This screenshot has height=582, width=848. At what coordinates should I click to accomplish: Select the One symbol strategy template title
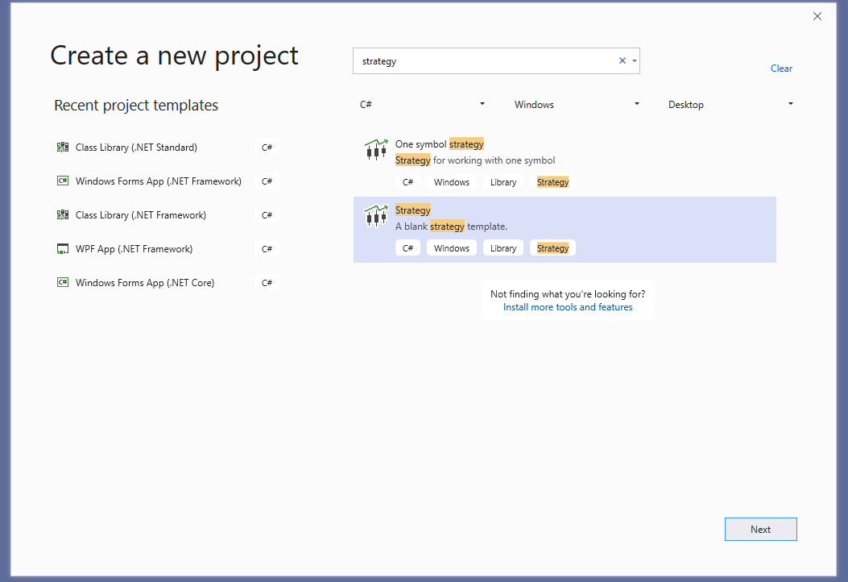pos(439,144)
